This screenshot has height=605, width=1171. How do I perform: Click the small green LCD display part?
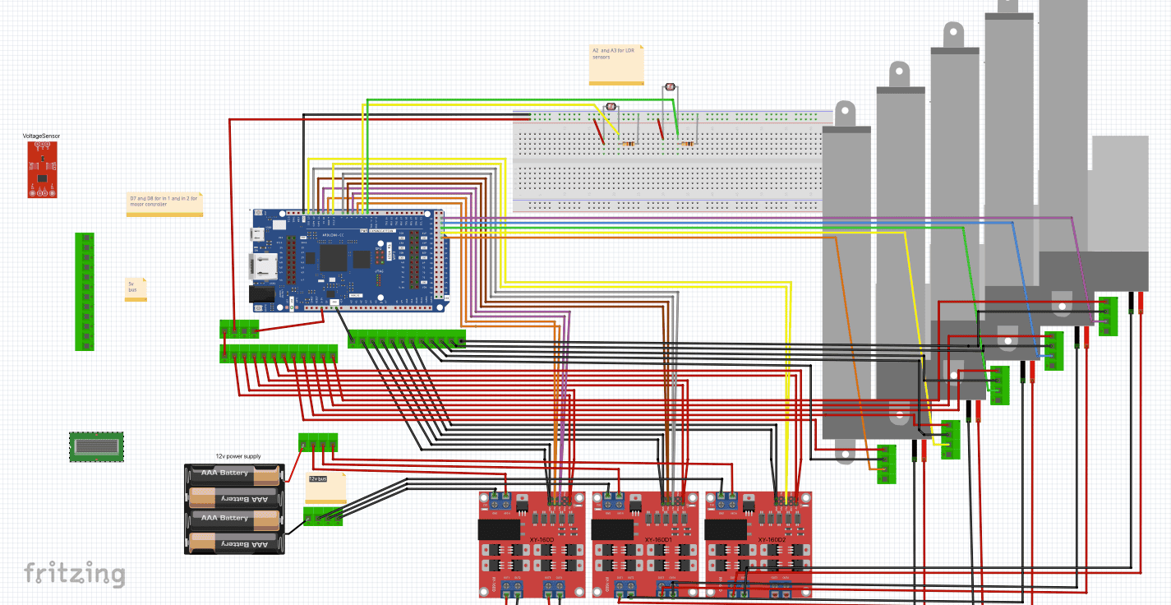(x=96, y=446)
